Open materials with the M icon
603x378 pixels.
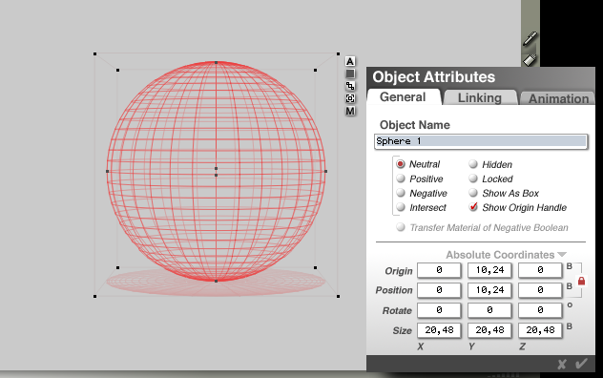350,112
